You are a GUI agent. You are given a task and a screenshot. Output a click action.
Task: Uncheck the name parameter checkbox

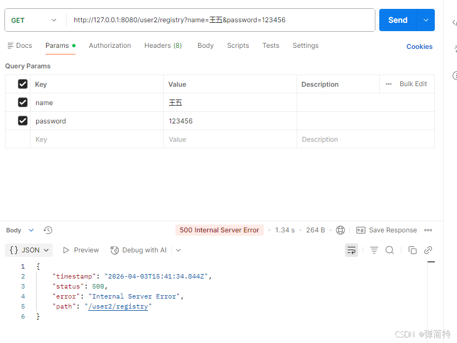click(x=23, y=102)
